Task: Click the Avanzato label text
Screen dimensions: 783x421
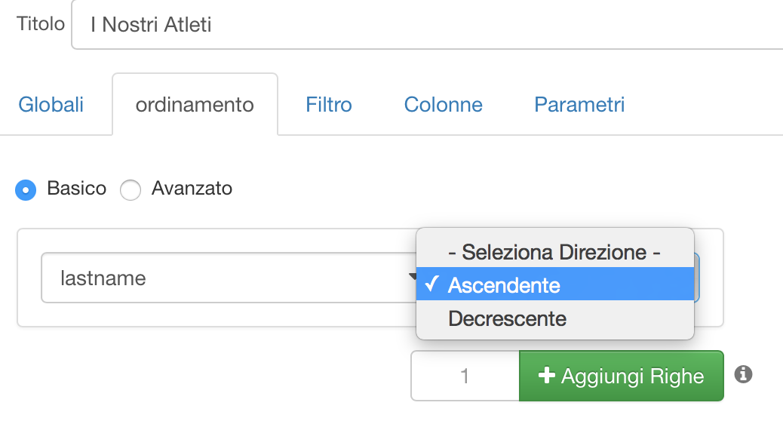Action: [x=192, y=189]
